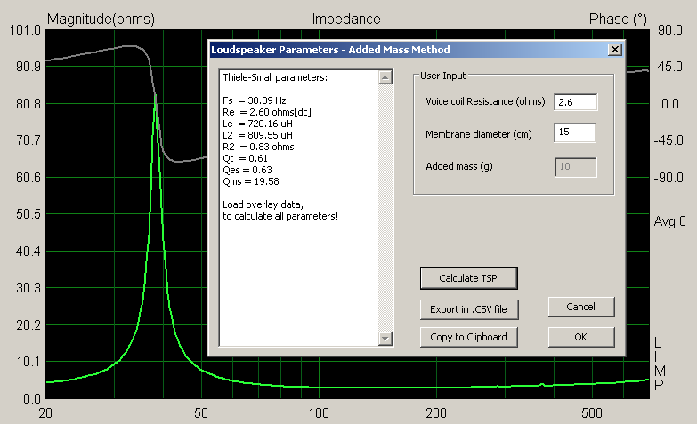This screenshot has width=697, height=424.
Task: Click the 101.0 magnitude axis value
Action: (25, 30)
